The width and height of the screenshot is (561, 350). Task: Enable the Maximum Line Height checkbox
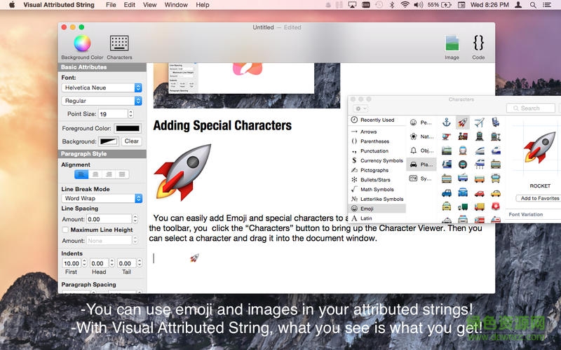pos(65,230)
